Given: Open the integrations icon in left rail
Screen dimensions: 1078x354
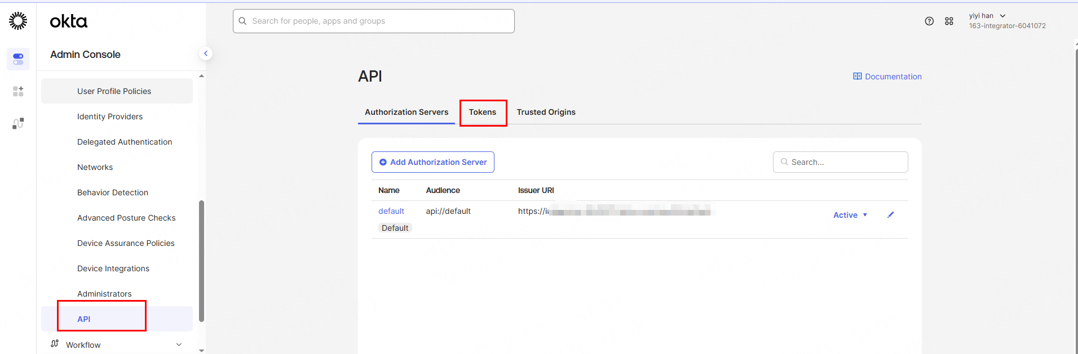Looking at the screenshot, I should coord(18,123).
